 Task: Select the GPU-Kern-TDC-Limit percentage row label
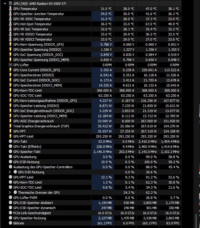[x=28, y=182]
